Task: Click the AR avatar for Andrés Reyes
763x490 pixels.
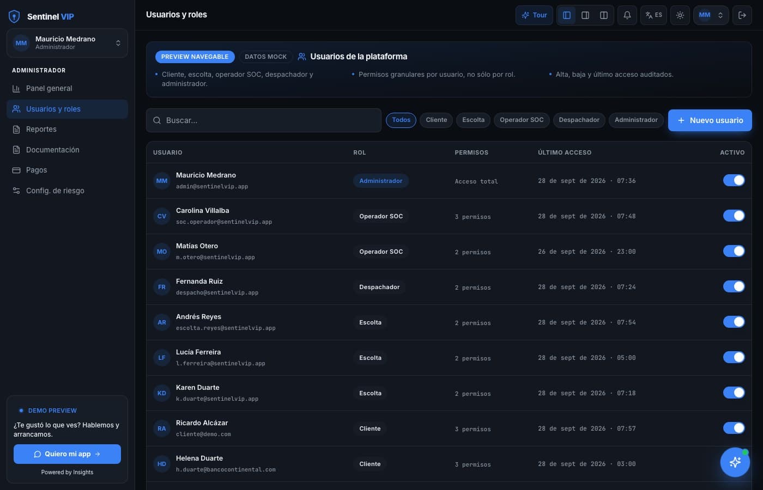Action: pos(162,322)
